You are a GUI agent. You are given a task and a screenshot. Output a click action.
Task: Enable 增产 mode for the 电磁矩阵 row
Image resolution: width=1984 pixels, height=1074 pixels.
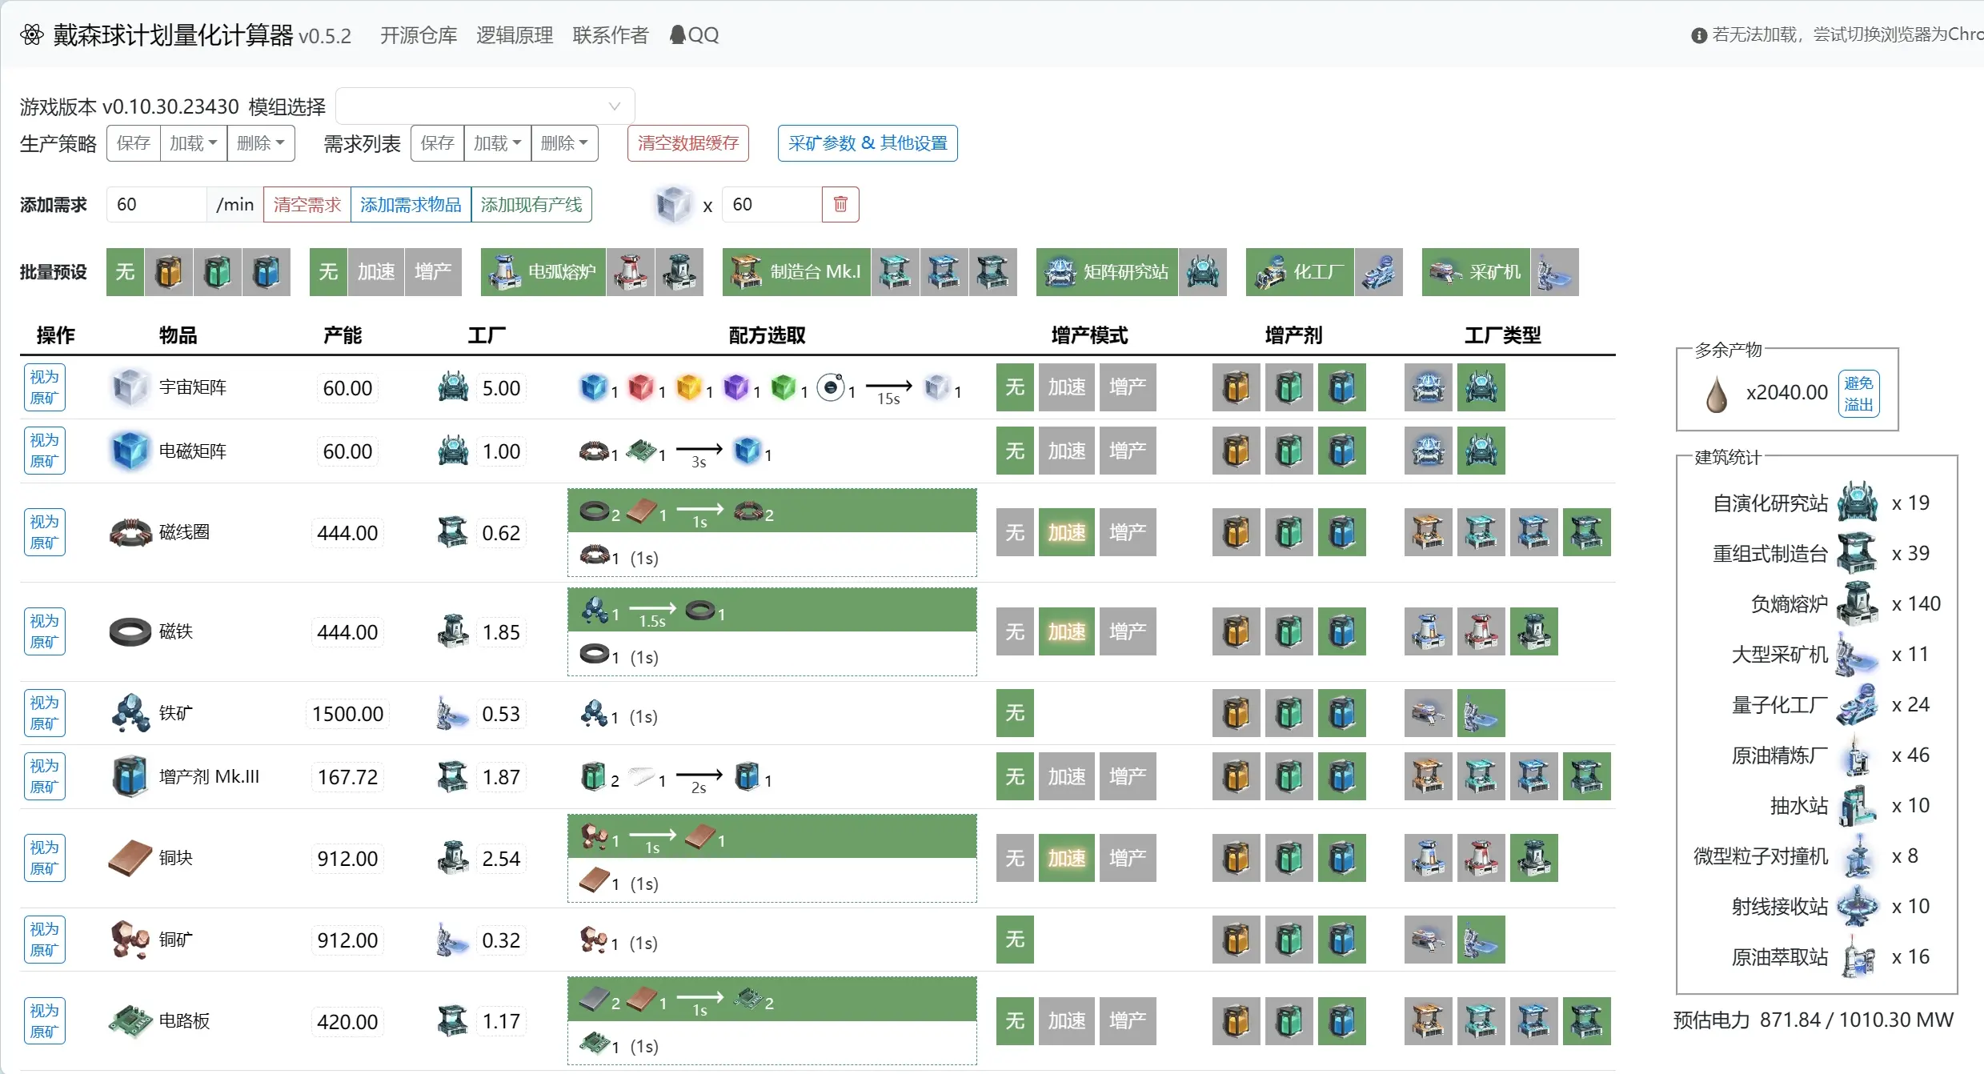tap(1128, 451)
